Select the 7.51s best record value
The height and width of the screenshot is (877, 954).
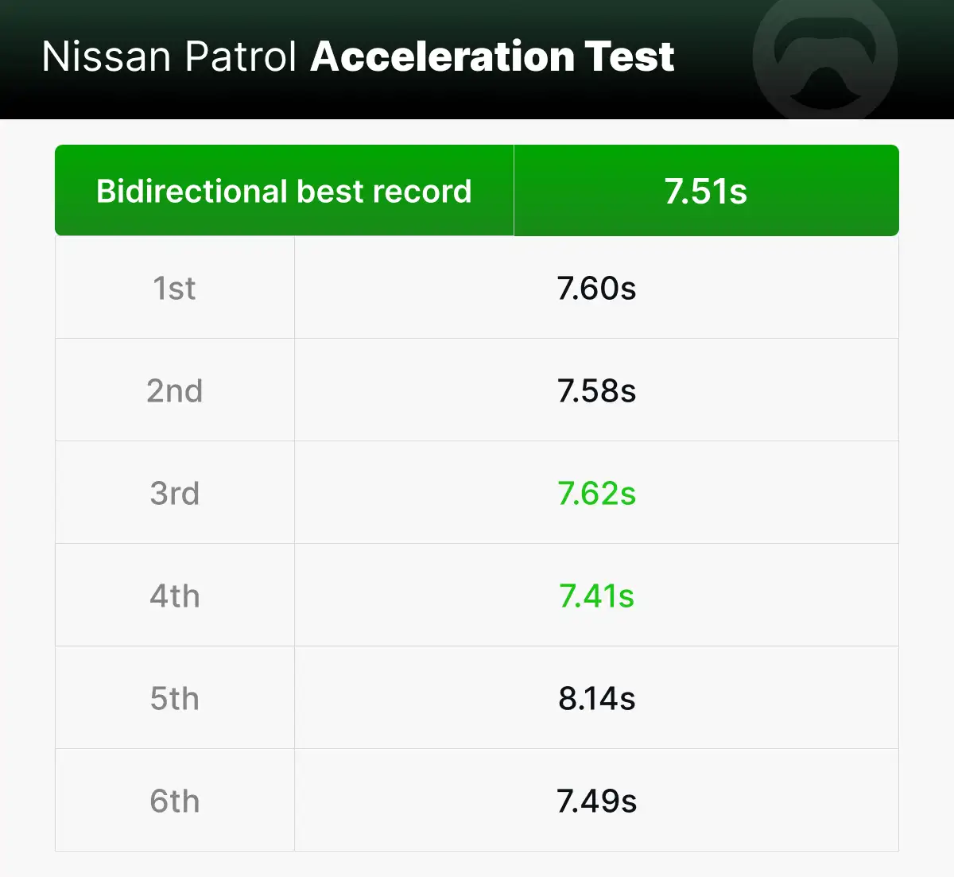[x=706, y=192]
